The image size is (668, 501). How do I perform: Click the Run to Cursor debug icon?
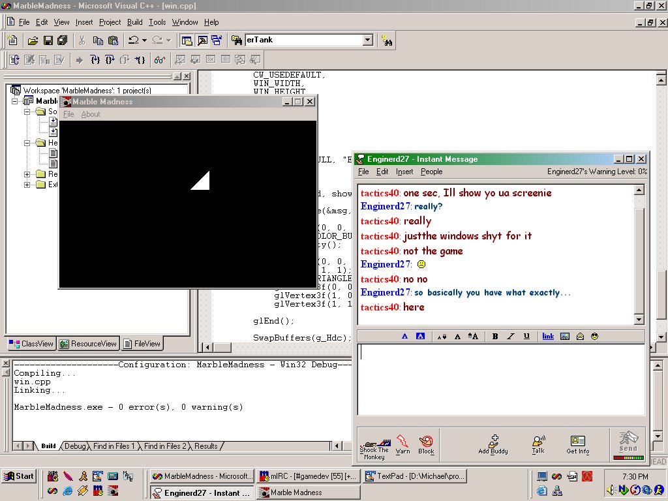140,59
